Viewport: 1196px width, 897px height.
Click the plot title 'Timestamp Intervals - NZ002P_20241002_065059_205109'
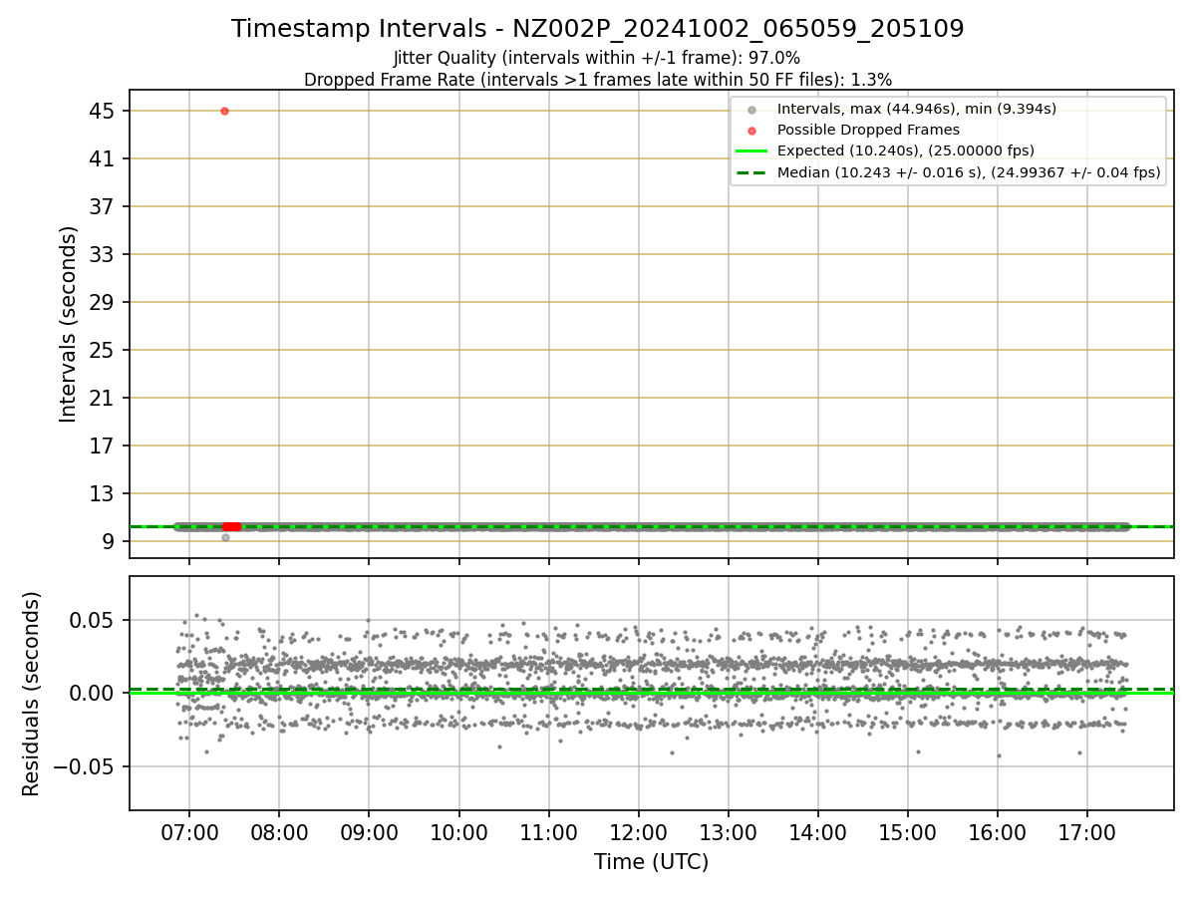pyautogui.click(x=598, y=29)
